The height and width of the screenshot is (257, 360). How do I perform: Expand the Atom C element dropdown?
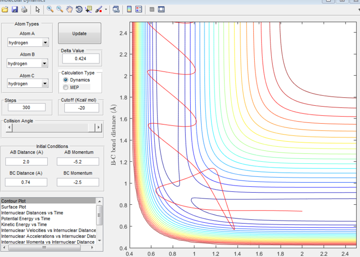click(45, 84)
